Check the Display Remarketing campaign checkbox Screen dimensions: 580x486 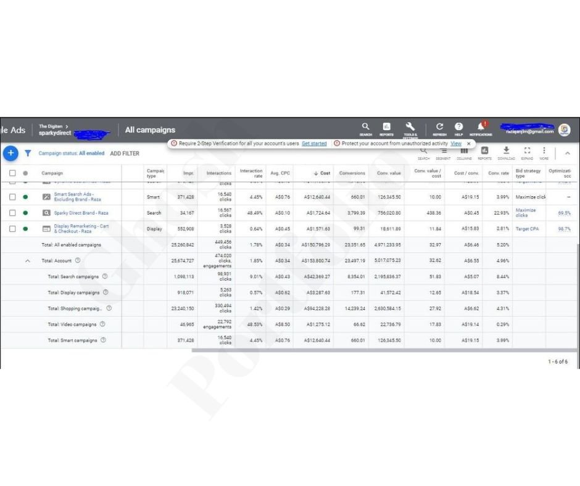pyautogui.click(x=12, y=229)
